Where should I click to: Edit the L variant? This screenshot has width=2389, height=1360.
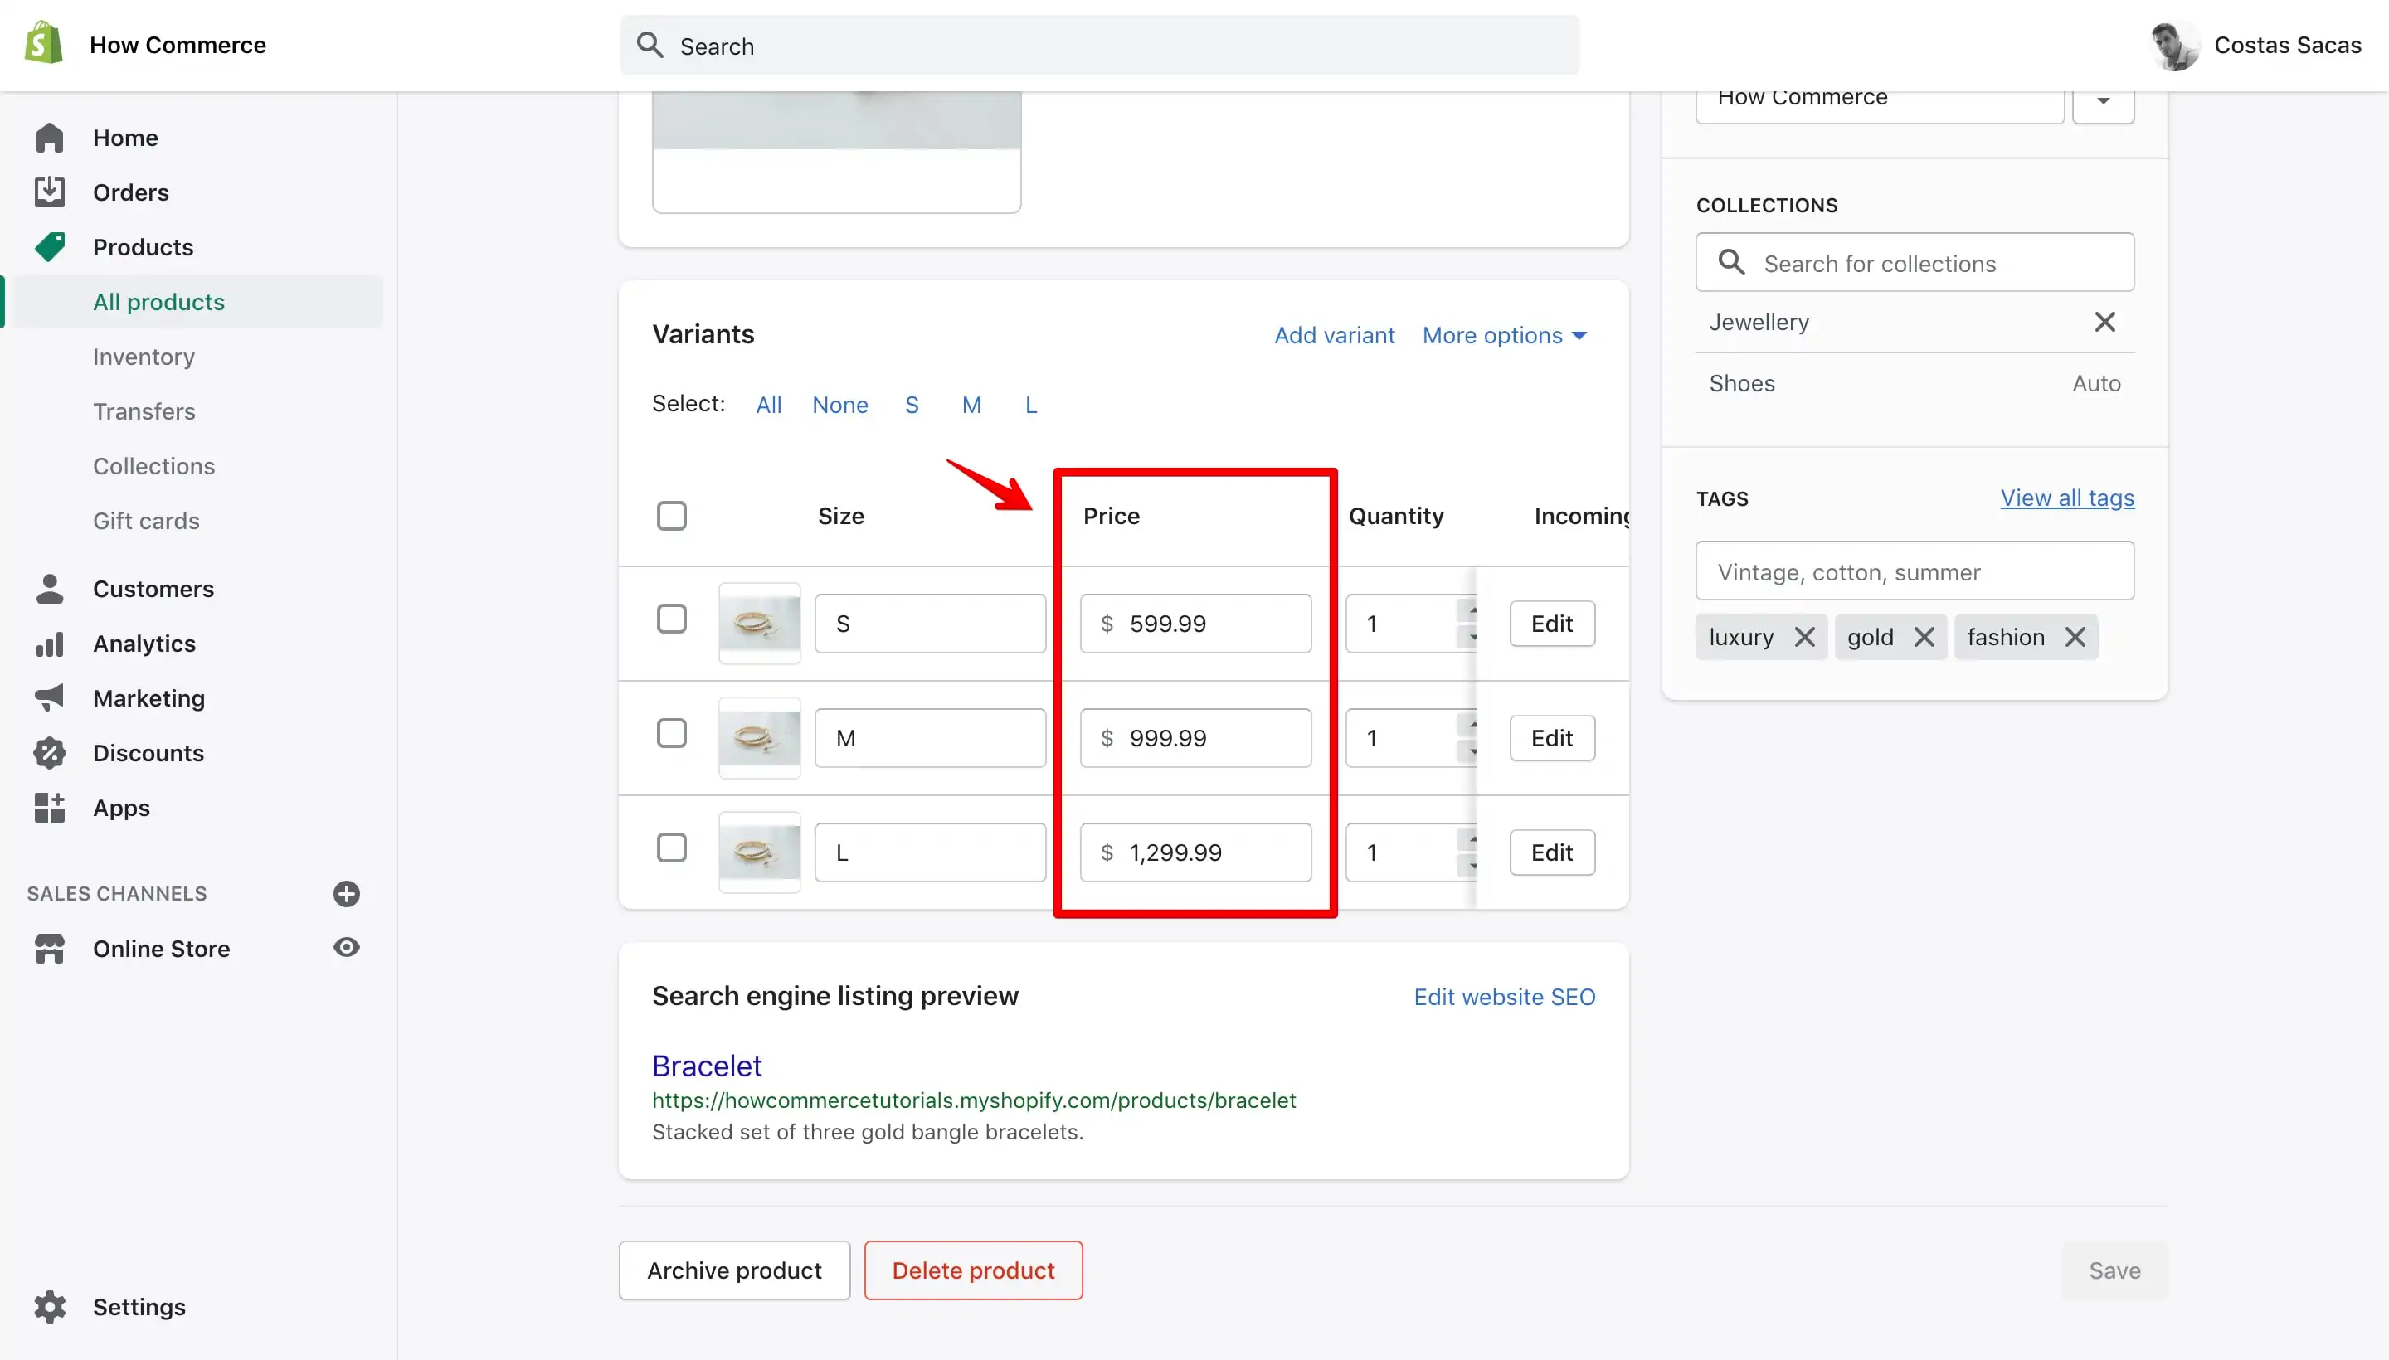point(1552,852)
